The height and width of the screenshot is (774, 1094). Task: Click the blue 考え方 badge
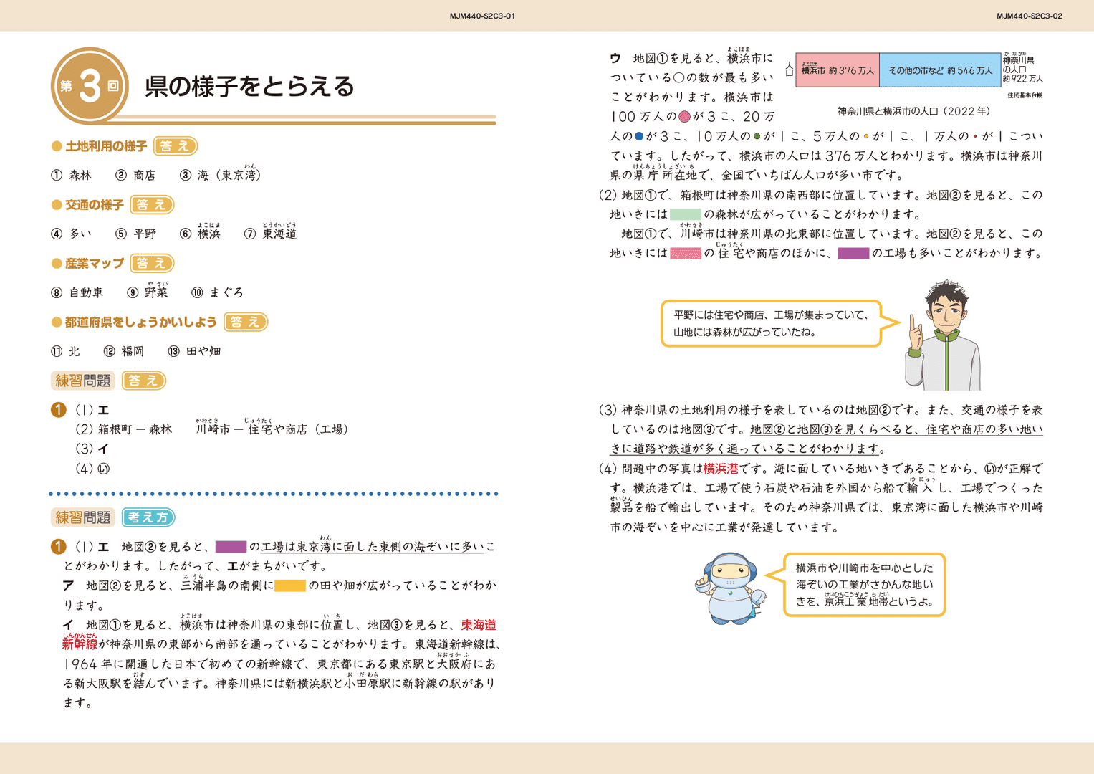click(148, 517)
